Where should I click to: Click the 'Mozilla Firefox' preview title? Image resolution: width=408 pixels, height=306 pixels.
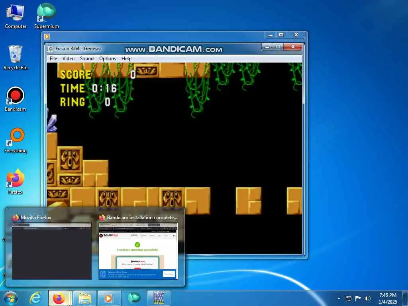(35, 218)
